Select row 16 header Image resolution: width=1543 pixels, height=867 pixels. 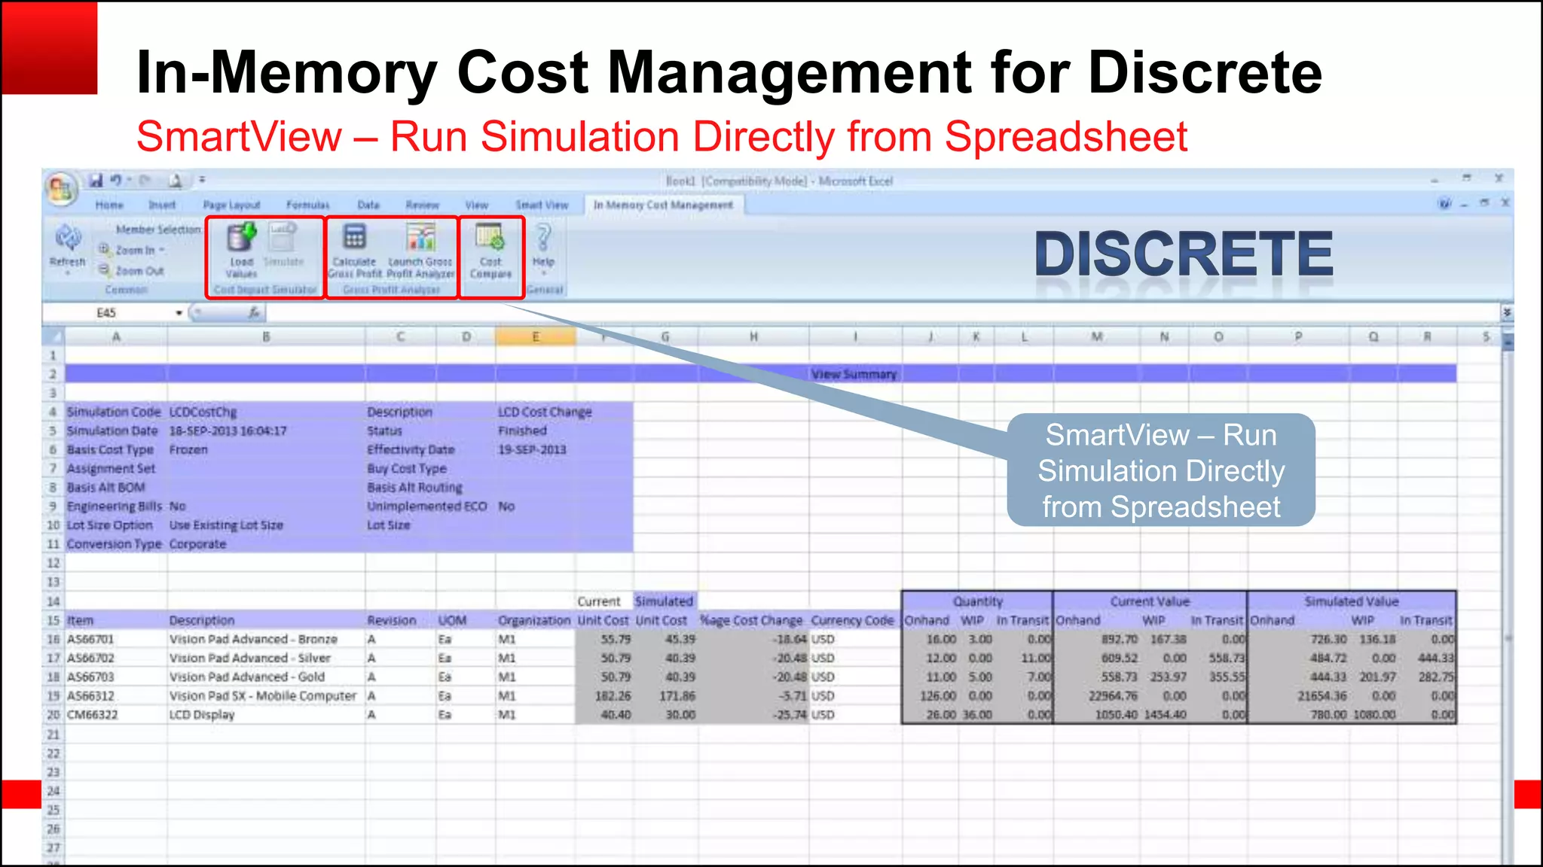[x=53, y=639]
